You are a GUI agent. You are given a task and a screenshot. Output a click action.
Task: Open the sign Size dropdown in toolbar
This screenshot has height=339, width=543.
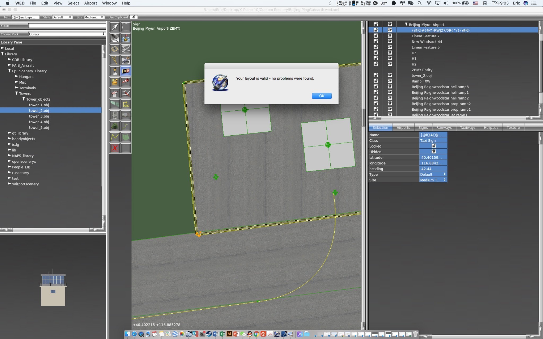point(94,17)
